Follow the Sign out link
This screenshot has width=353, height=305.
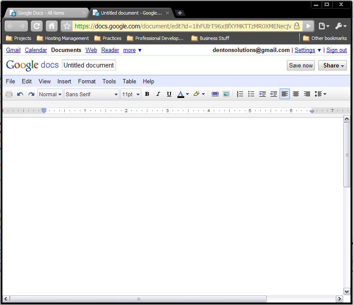(336, 50)
